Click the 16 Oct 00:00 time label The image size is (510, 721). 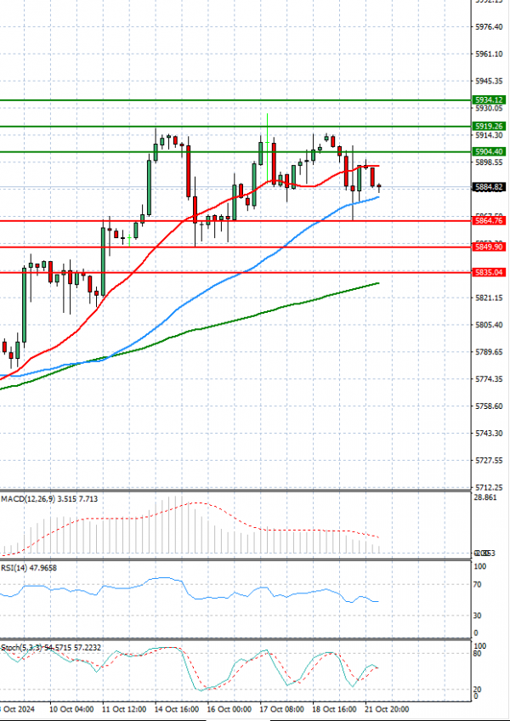point(229,709)
